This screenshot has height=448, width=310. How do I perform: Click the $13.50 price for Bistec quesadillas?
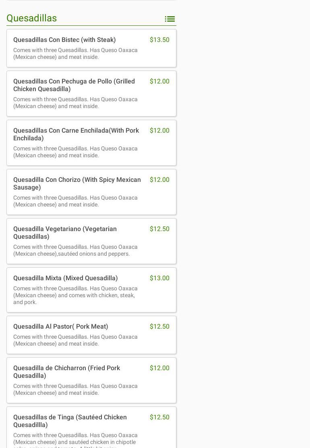click(160, 40)
